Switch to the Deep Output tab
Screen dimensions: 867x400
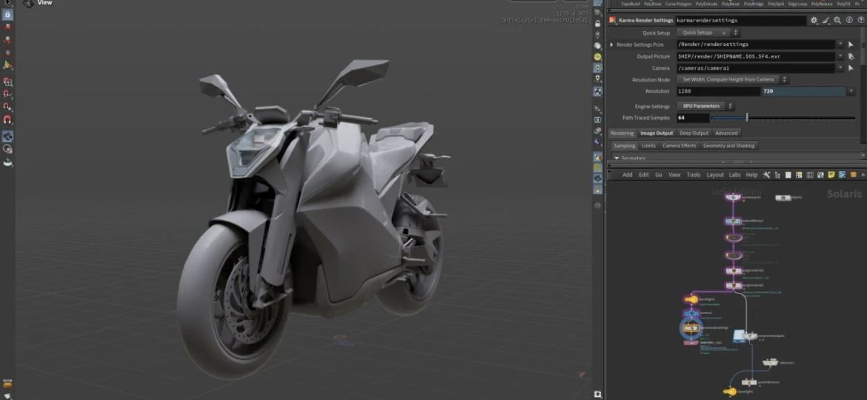(694, 133)
